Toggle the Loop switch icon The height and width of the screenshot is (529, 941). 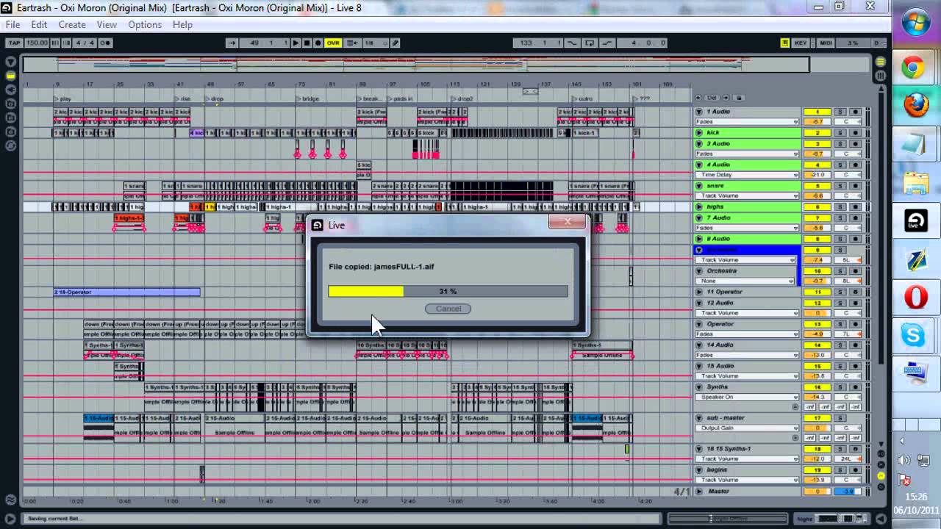pyautogui.click(x=590, y=43)
